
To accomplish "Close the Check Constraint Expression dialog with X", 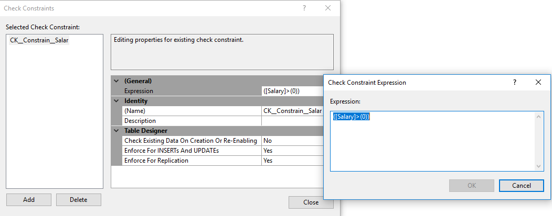I will coord(538,82).
